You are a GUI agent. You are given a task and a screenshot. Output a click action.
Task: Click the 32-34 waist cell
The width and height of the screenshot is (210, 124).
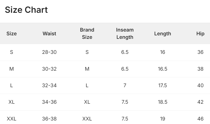(x=49, y=85)
